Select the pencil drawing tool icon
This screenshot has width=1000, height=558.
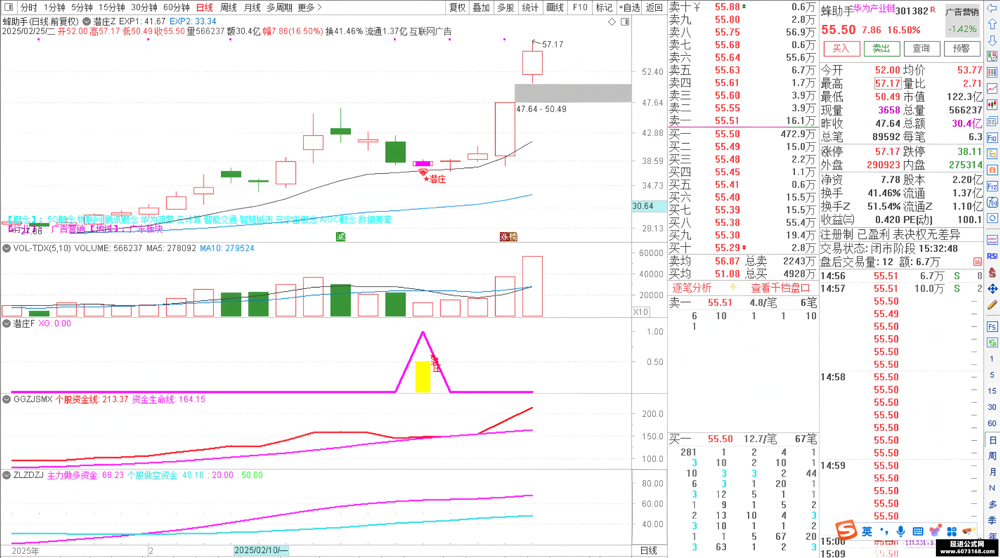point(992,305)
